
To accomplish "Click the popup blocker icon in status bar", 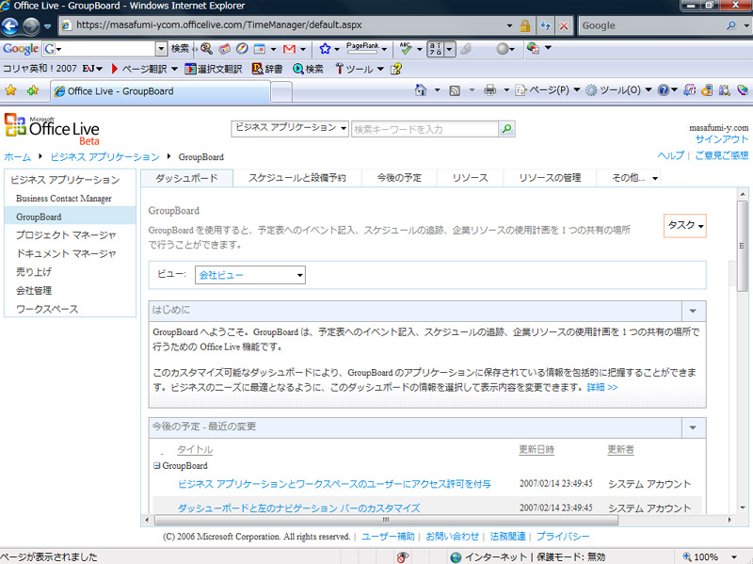I will coord(403,556).
